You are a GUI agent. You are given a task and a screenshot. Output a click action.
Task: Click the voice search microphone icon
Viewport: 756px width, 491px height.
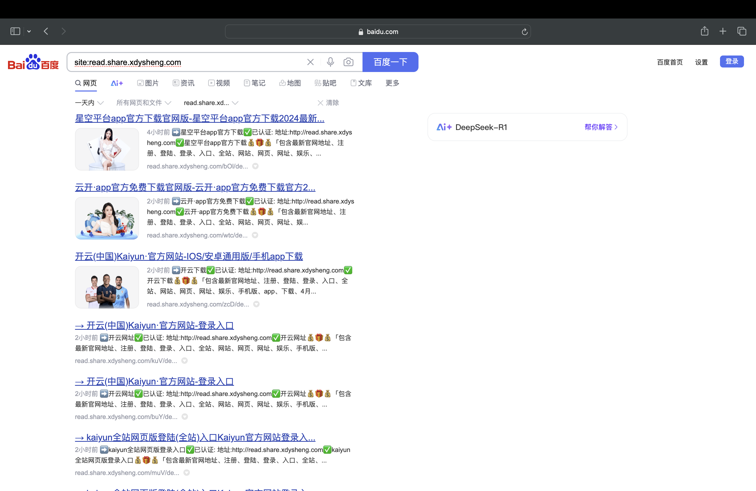pyautogui.click(x=330, y=62)
